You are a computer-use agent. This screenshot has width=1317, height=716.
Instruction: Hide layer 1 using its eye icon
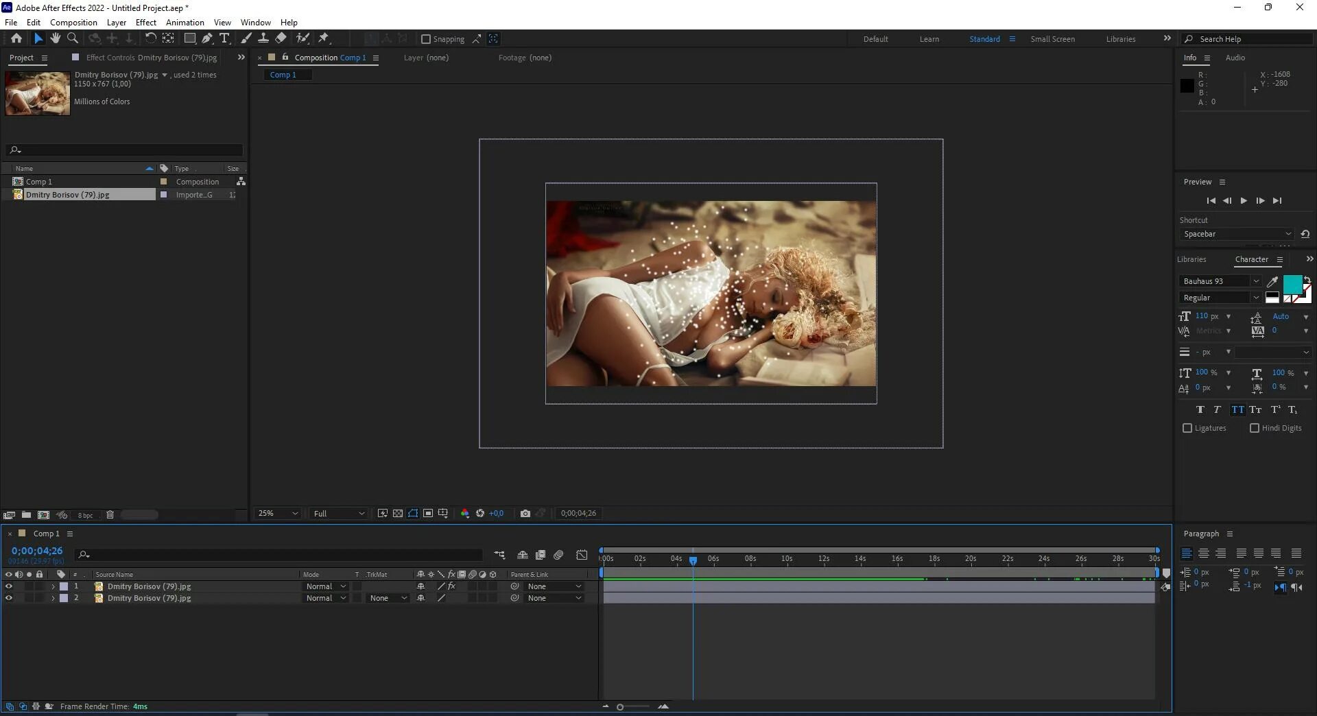tap(9, 586)
